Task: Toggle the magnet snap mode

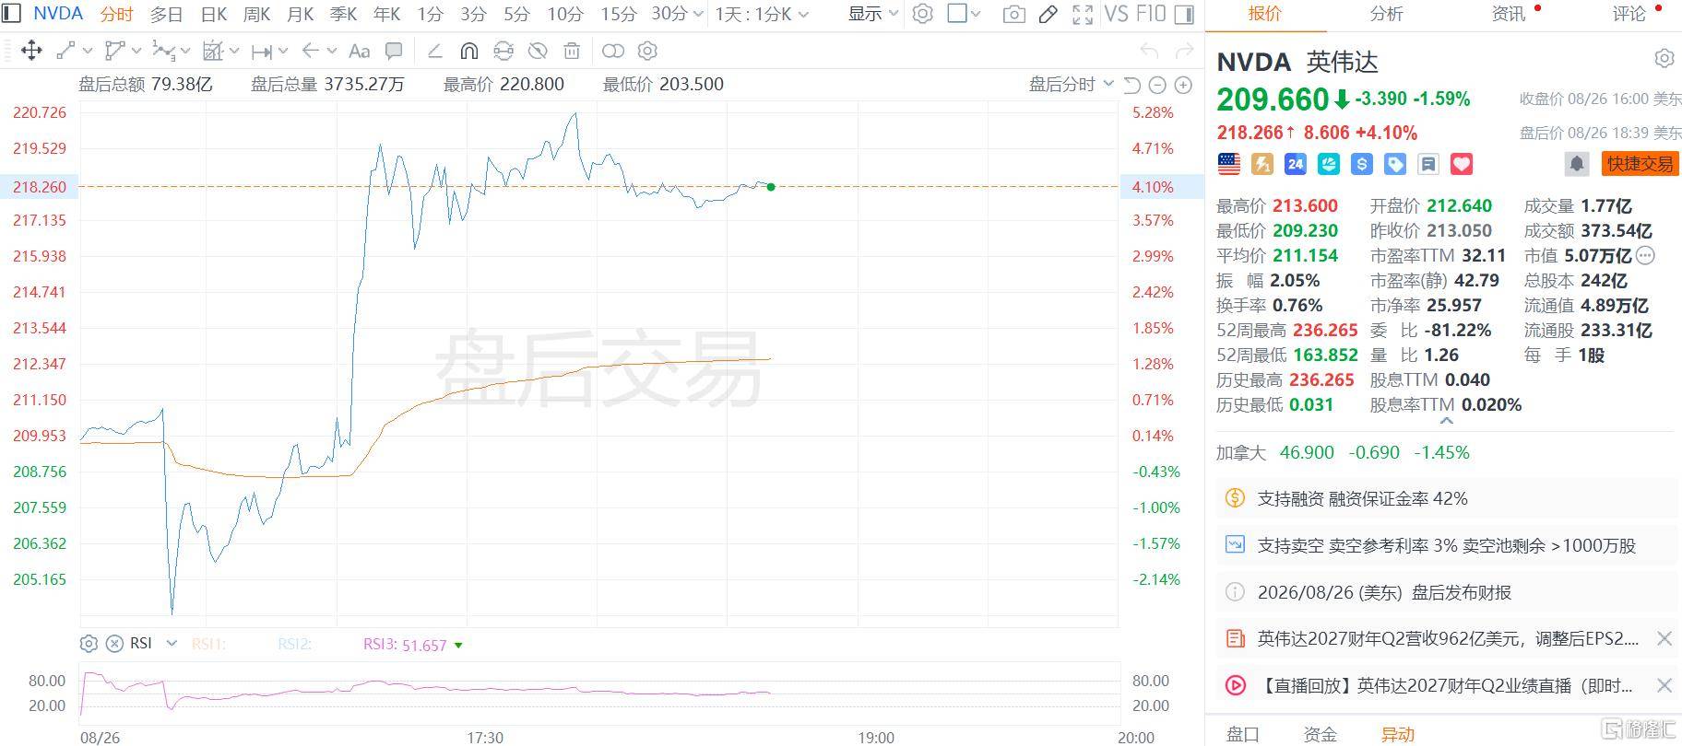Action: pyautogui.click(x=469, y=51)
